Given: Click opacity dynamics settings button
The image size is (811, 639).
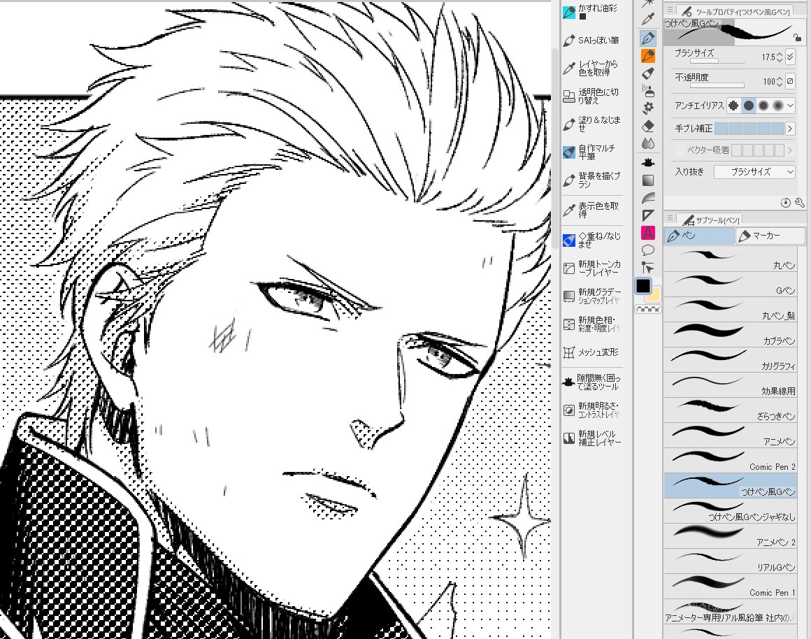Looking at the screenshot, I should coord(790,81).
